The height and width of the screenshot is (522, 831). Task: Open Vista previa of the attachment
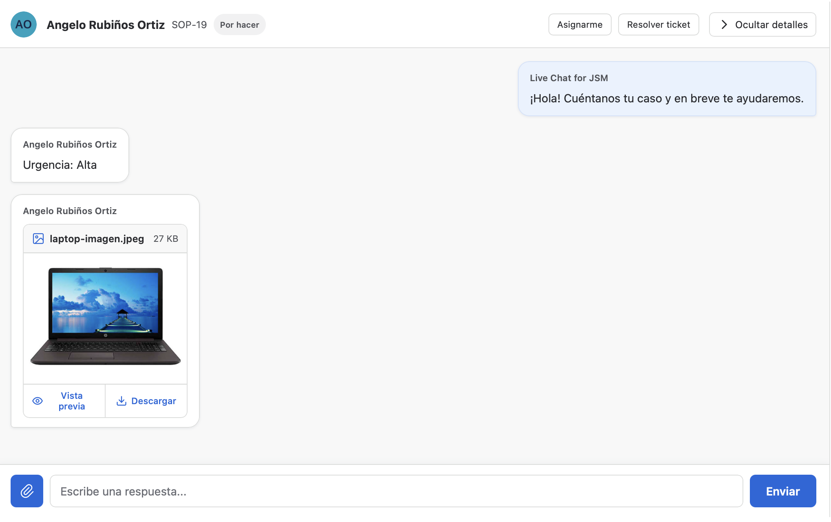coord(64,401)
